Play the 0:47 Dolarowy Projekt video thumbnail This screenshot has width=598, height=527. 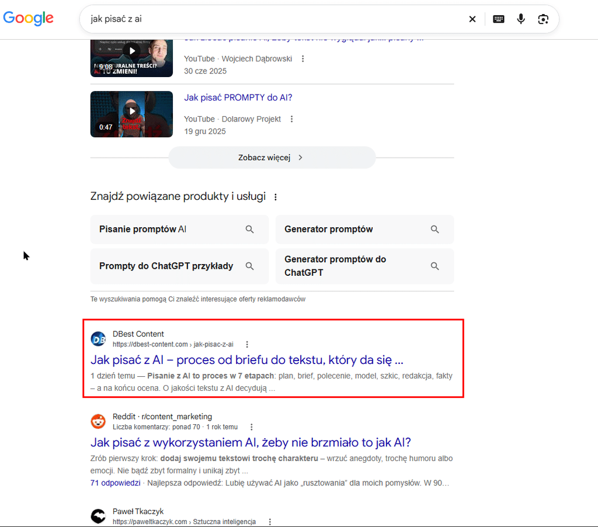(131, 114)
